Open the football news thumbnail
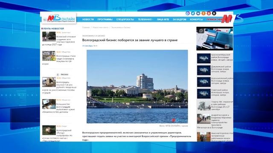The height and width of the screenshot is (153, 273). (49, 130)
